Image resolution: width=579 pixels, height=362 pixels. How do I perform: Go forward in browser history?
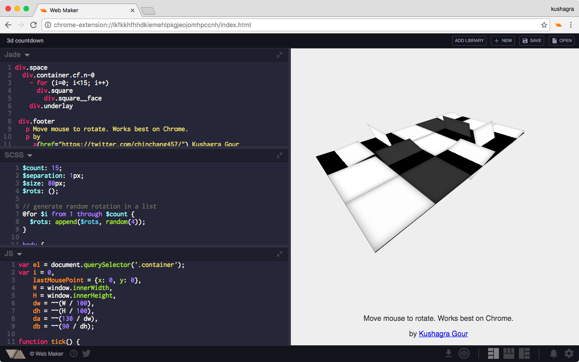pyautogui.click(x=21, y=25)
